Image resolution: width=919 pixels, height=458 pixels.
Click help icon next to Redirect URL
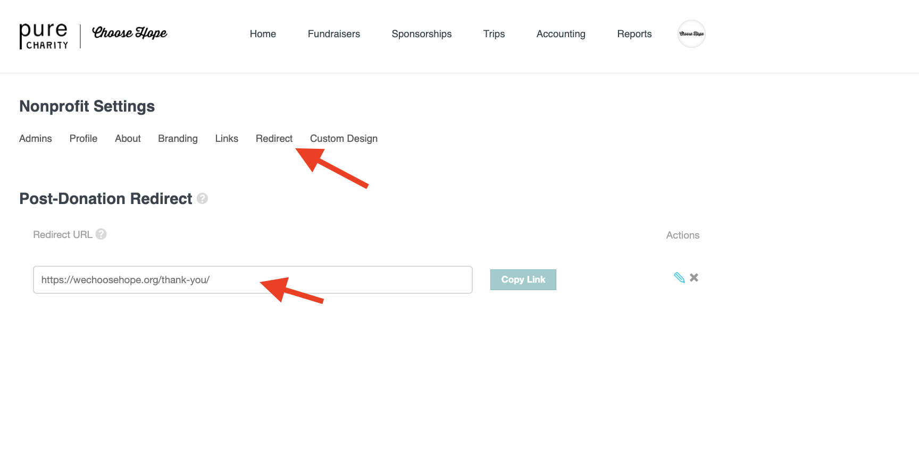tap(101, 234)
